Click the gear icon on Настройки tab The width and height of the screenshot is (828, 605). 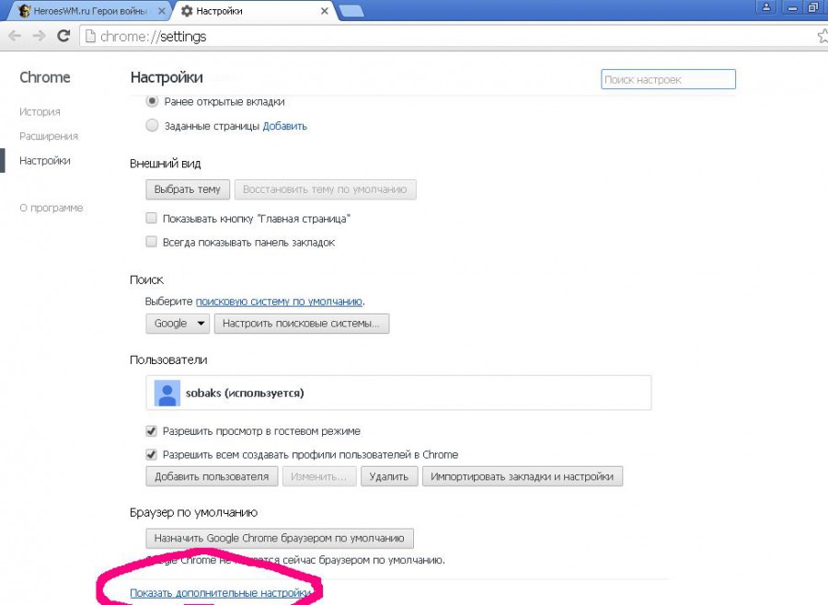pos(187,10)
